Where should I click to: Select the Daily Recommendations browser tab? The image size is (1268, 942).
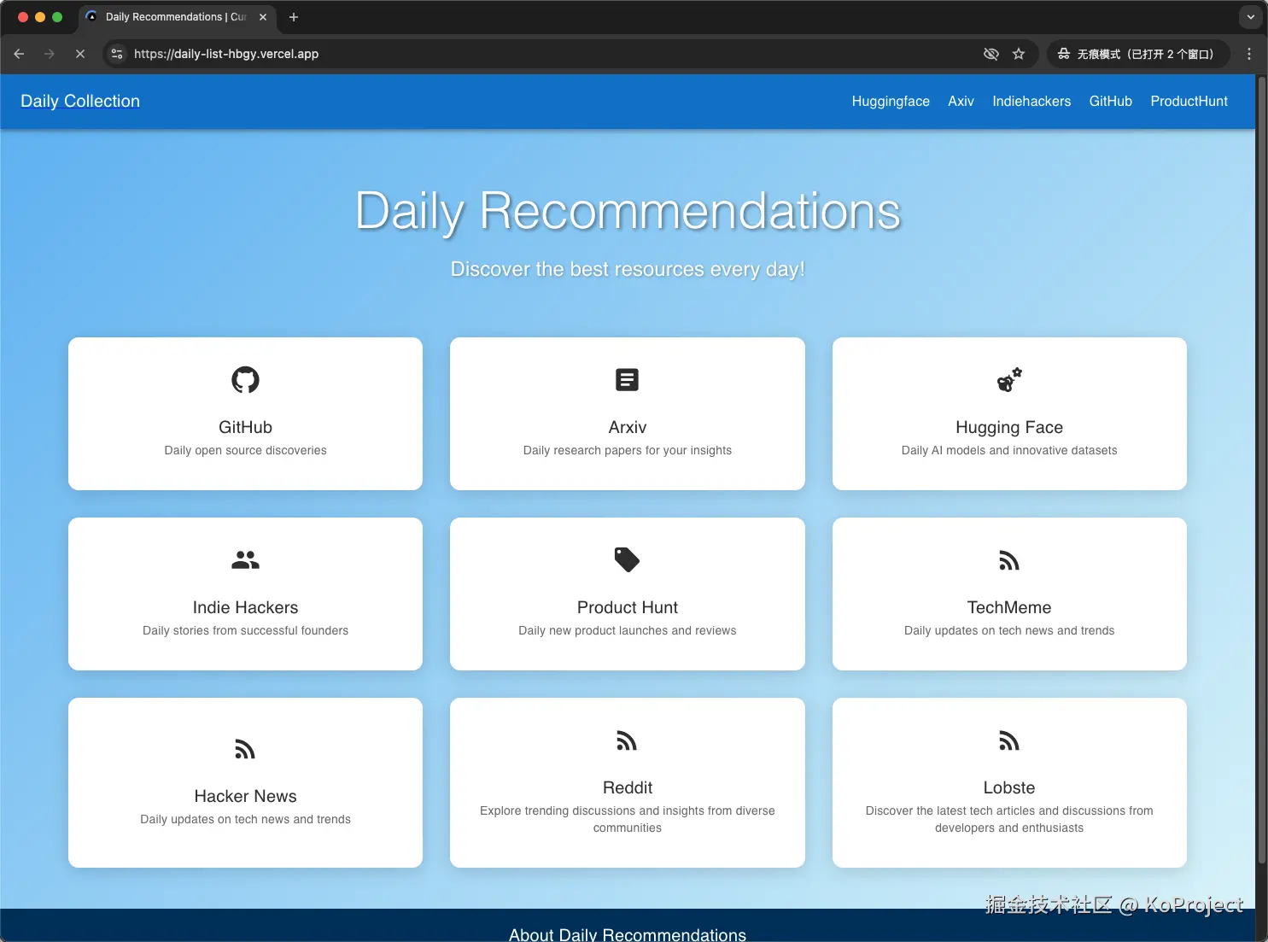(175, 17)
